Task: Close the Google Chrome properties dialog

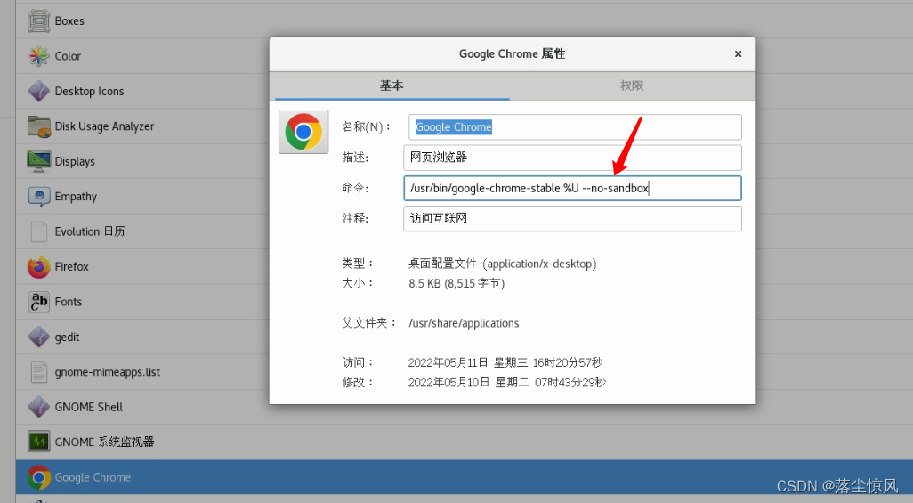Action: (738, 53)
